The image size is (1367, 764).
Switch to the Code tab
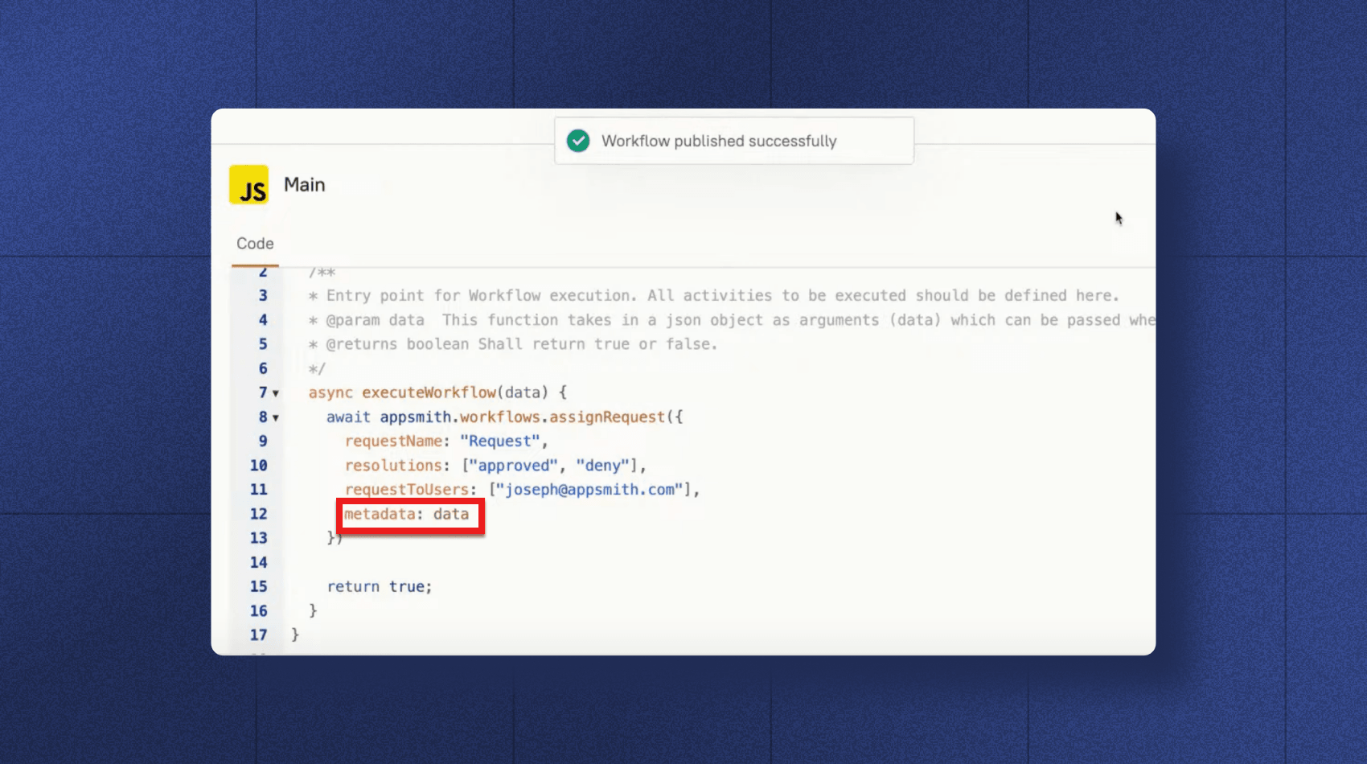(x=254, y=243)
